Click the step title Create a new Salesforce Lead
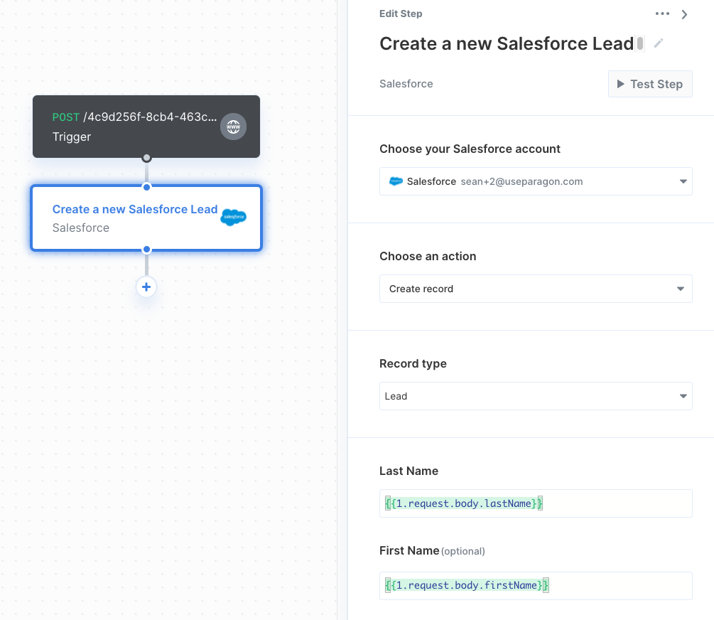 (507, 44)
